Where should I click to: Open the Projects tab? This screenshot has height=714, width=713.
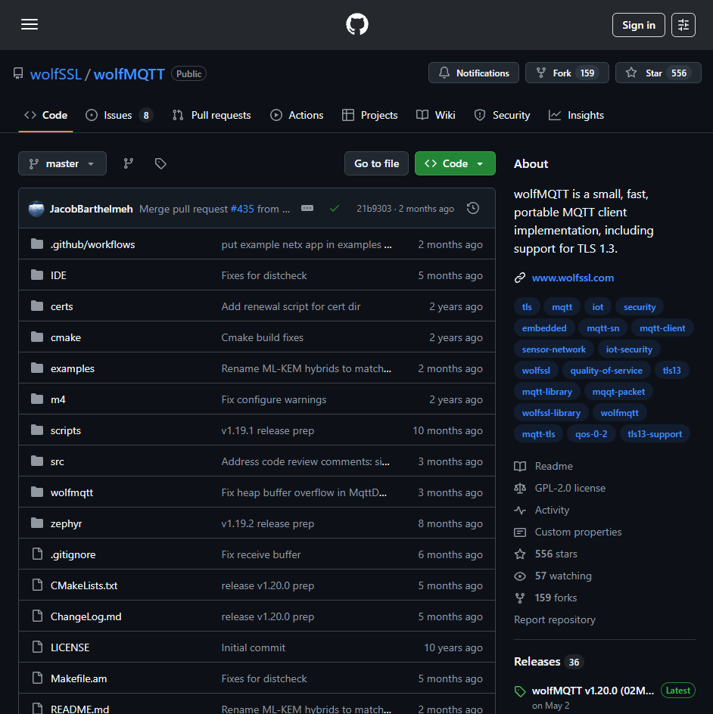click(370, 115)
